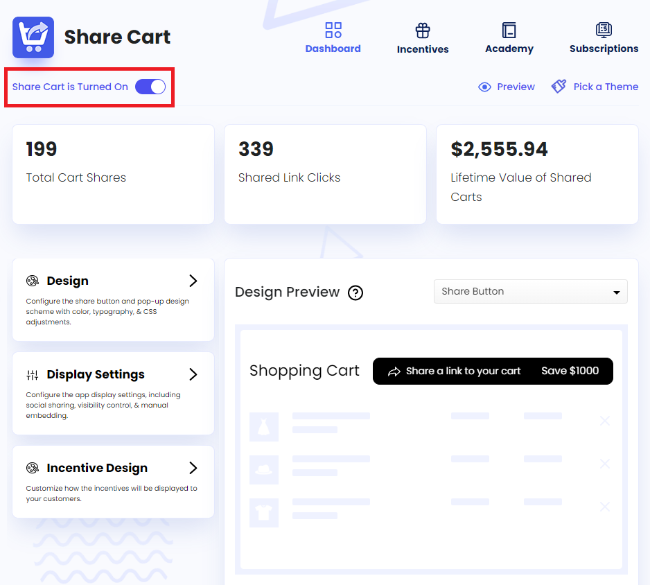
Task: Toggle Share Cart off
Action: tap(150, 86)
